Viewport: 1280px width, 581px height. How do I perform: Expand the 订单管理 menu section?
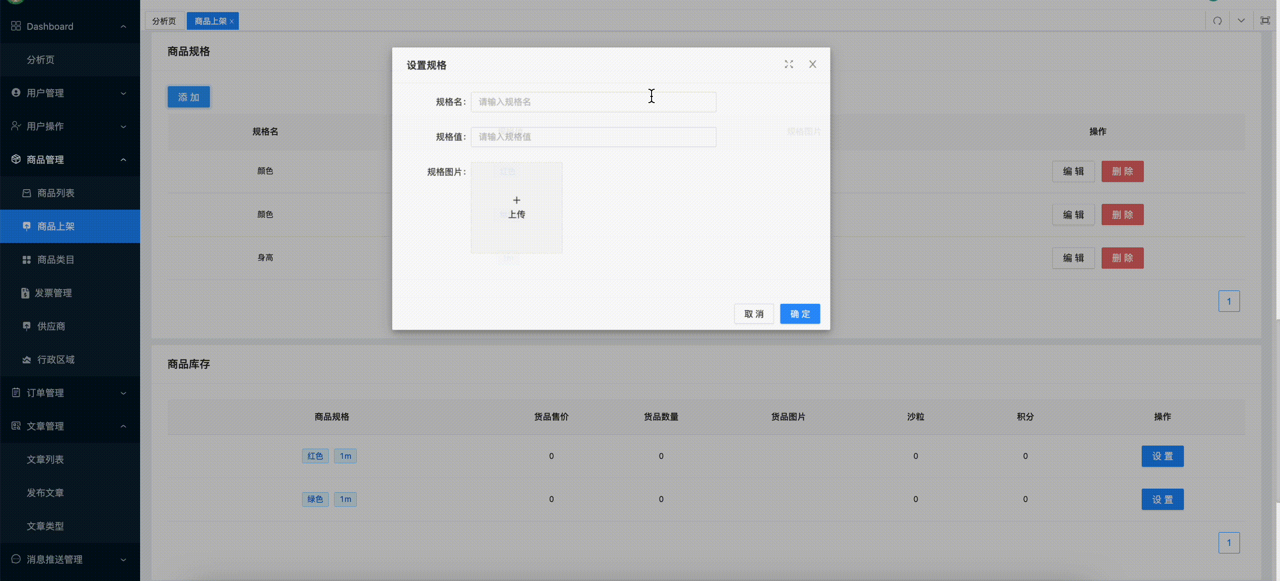pyautogui.click(x=69, y=393)
